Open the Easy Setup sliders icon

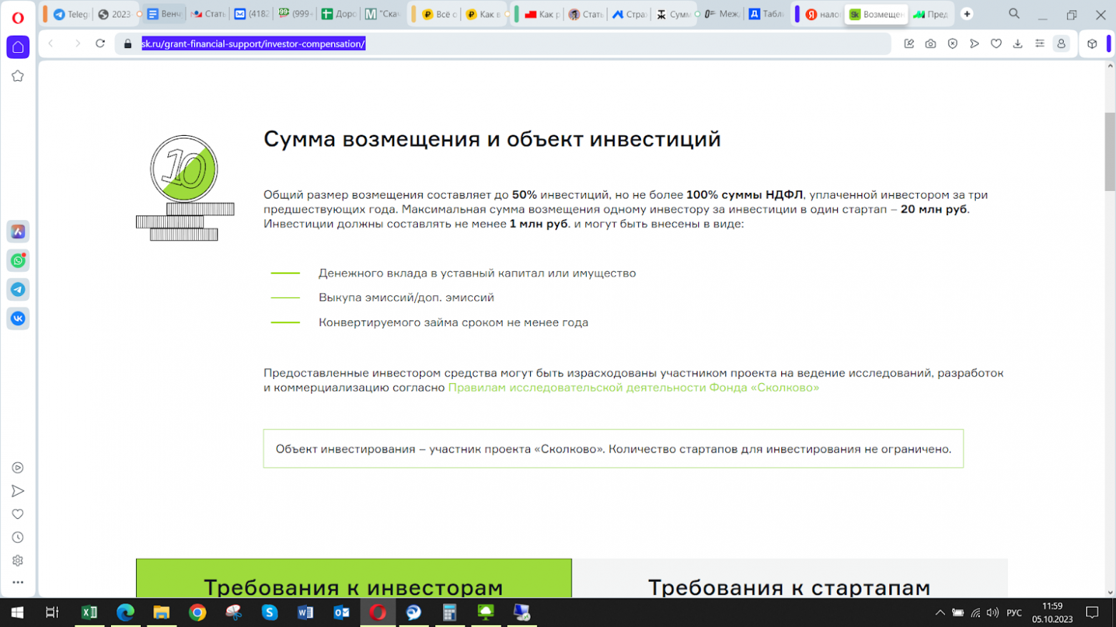[x=1039, y=44]
